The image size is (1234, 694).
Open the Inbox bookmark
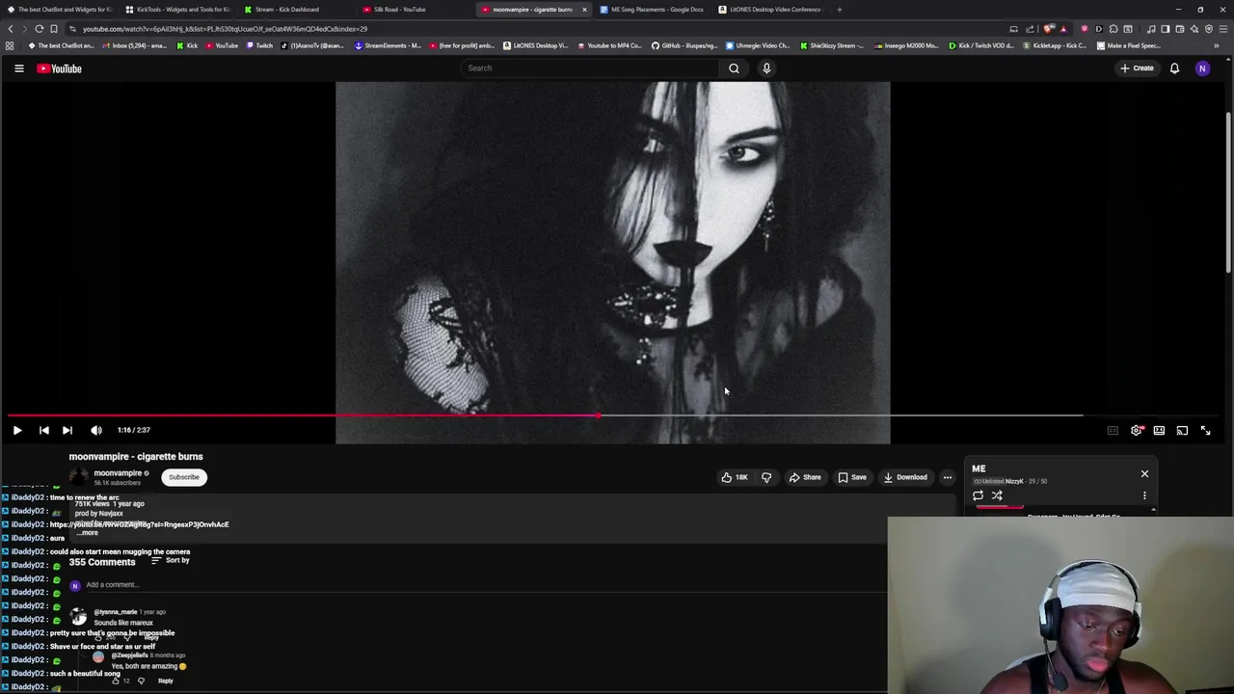135,45
